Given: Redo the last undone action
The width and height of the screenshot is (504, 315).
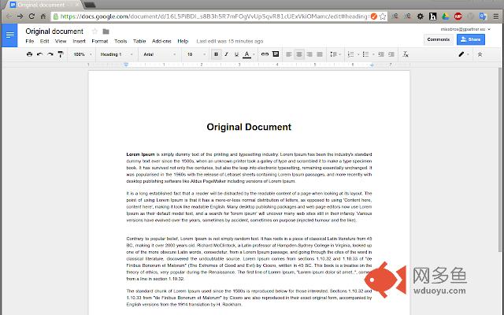Looking at the screenshot, I should pyautogui.click(x=50, y=54).
